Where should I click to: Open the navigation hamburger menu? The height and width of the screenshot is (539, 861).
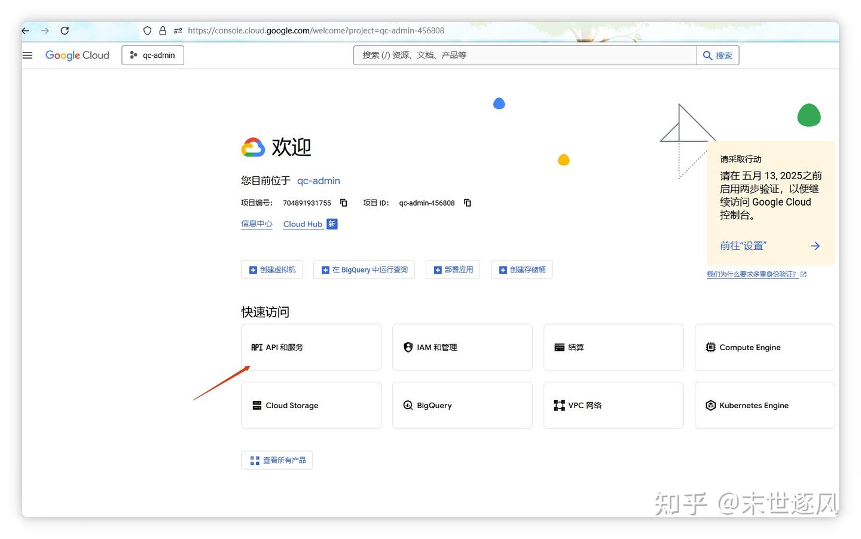pyautogui.click(x=27, y=55)
